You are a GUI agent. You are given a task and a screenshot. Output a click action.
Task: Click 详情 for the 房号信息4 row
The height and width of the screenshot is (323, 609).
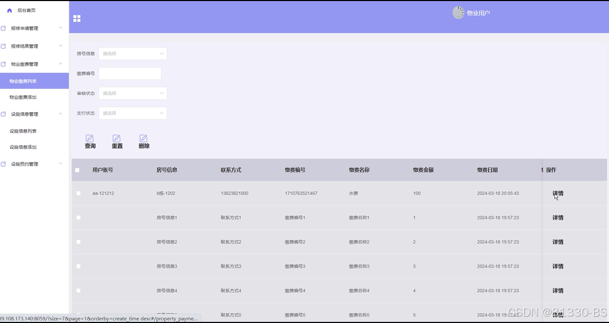(558, 291)
